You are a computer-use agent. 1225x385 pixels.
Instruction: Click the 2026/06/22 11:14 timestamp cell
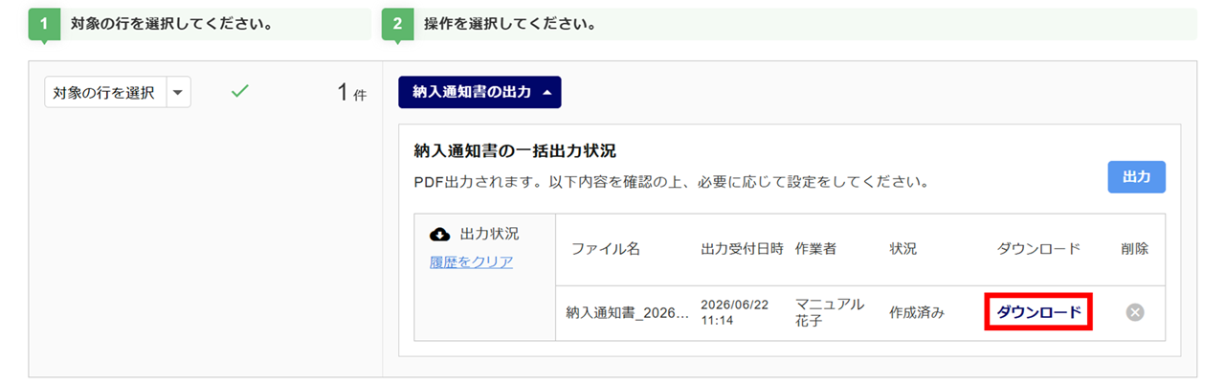coord(735,312)
